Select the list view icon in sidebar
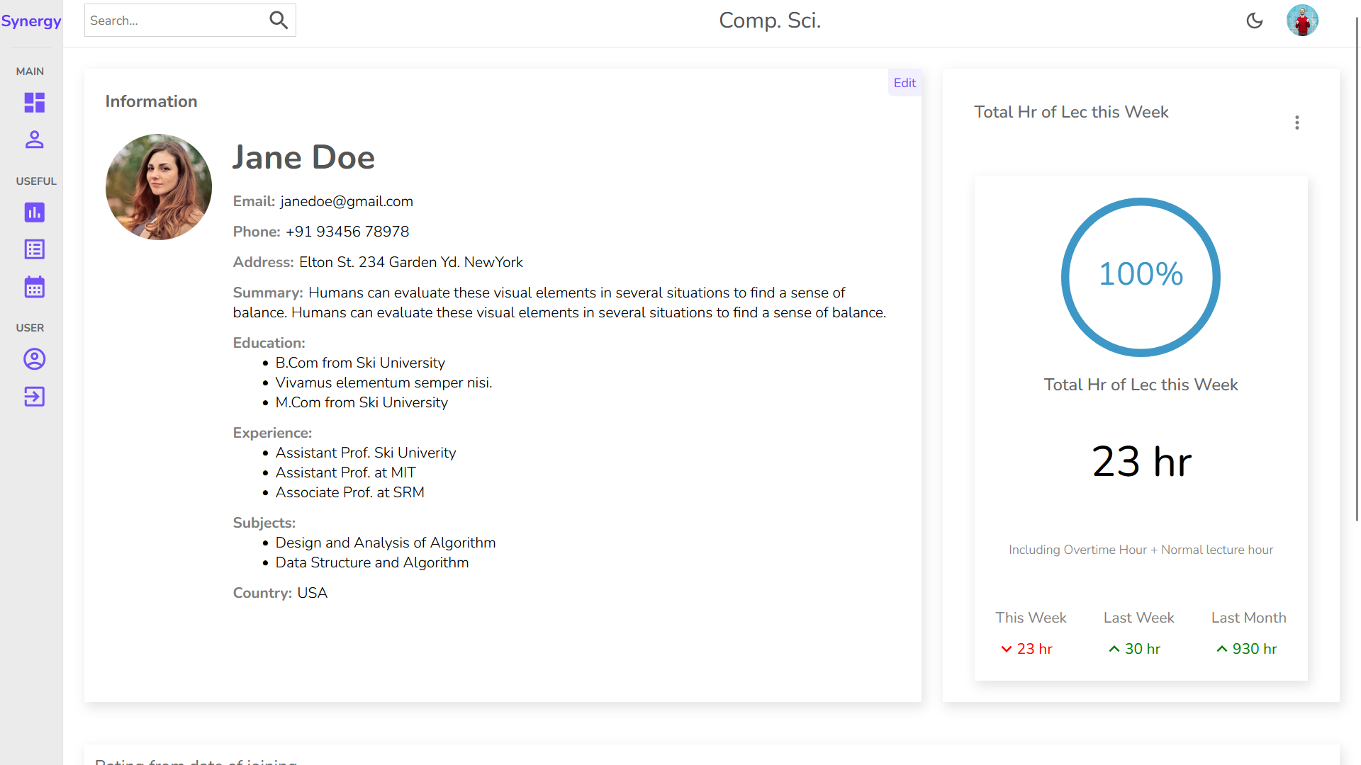This screenshot has width=1361, height=765. pos(34,249)
